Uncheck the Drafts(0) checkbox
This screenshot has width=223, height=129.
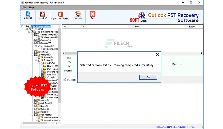point(35,52)
